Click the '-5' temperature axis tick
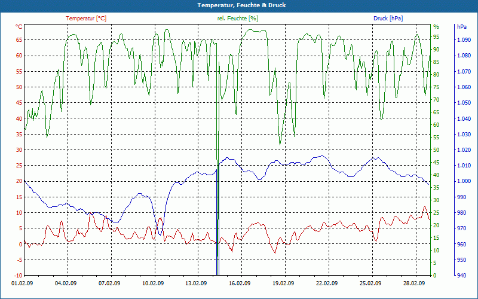This screenshot has width=478, height=299. point(19,260)
